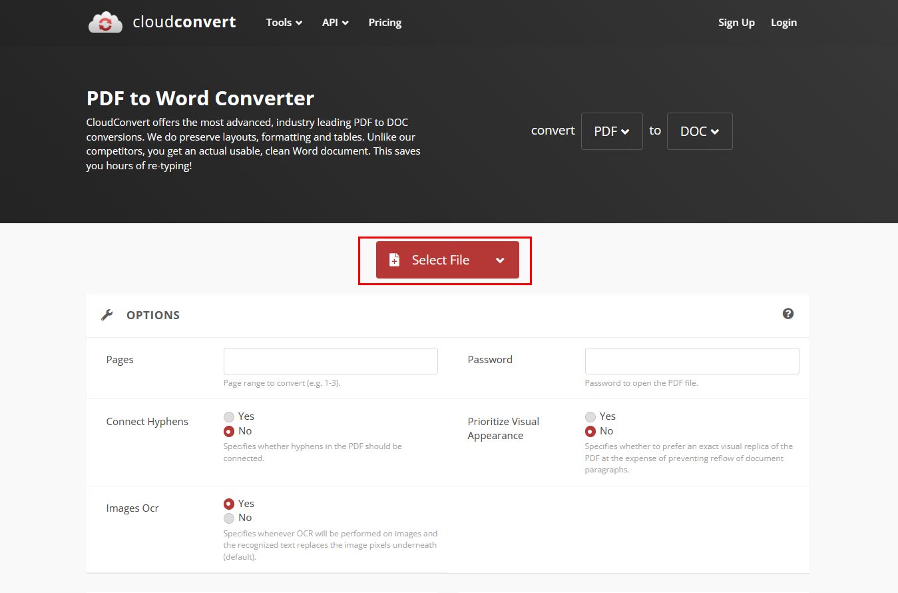Go to the Pricing page
The width and height of the screenshot is (898, 593).
point(385,22)
